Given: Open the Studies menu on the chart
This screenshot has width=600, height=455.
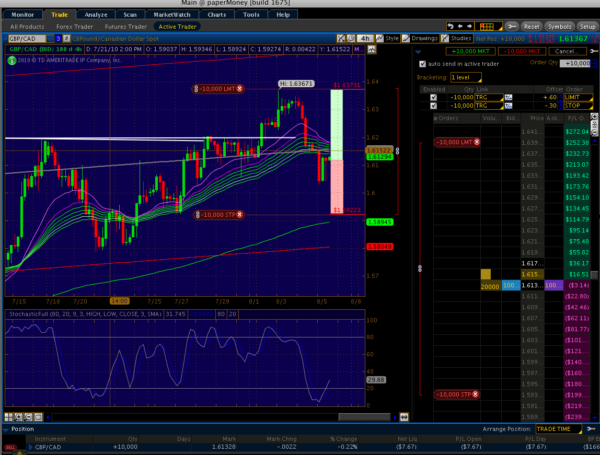Looking at the screenshot, I should [x=457, y=38].
